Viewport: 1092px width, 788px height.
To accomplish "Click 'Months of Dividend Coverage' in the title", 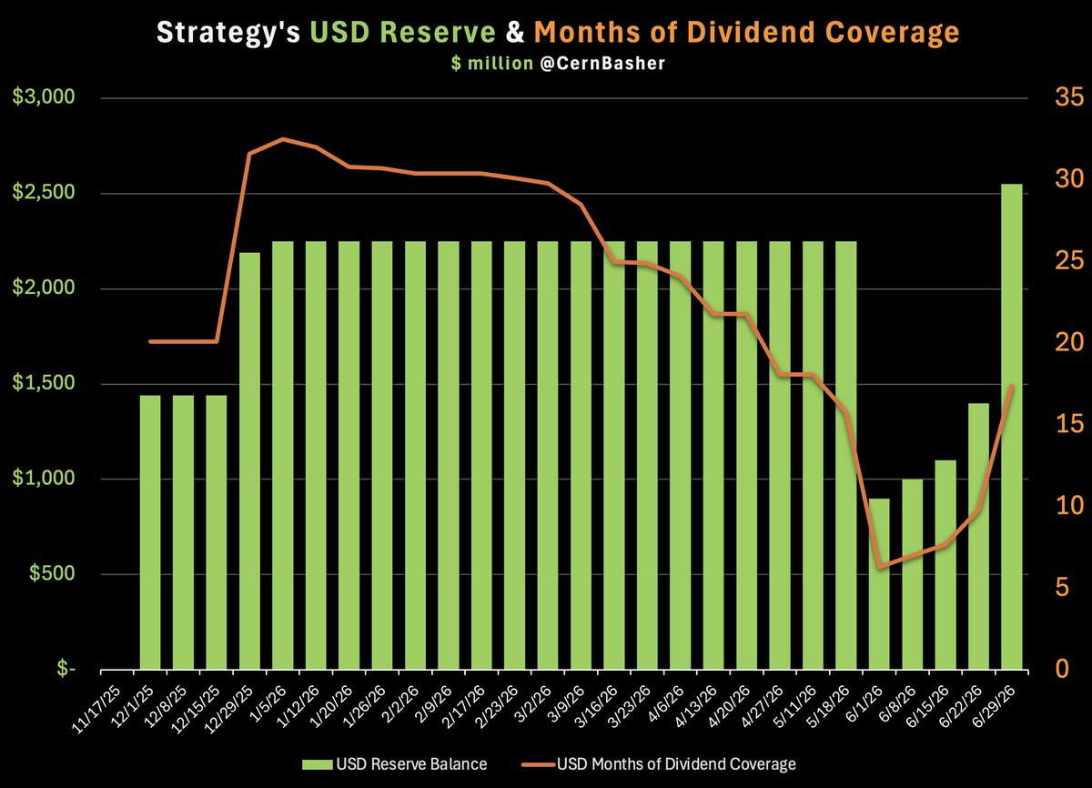I will pyautogui.click(x=746, y=33).
